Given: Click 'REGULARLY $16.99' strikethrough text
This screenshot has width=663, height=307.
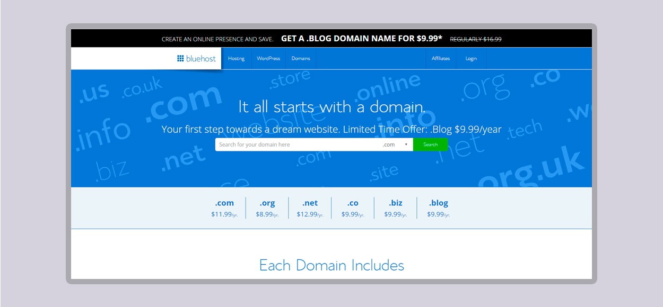Looking at the screenshot, I should click(x=476, y=39).
